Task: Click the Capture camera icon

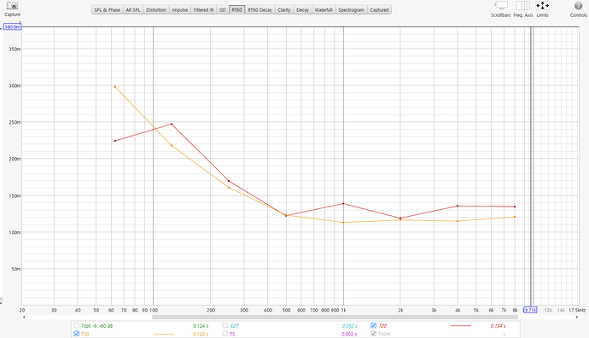Action: 13,6
